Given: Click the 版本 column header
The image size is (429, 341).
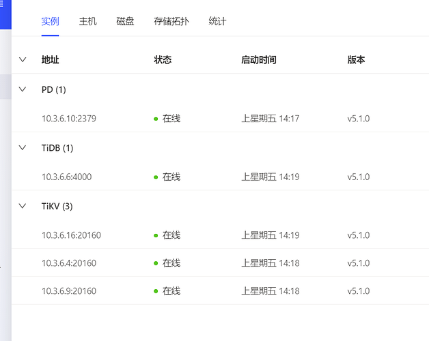Looking at the screenshot, I should [x=356, y=59].
